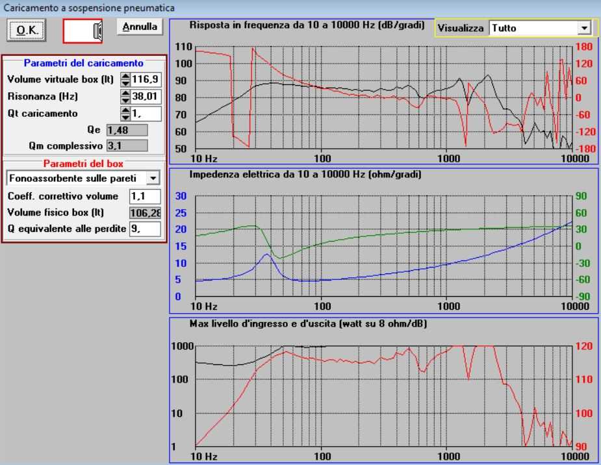Click the Qt caricamento label
601x465 pixels.
pos(42,114)
